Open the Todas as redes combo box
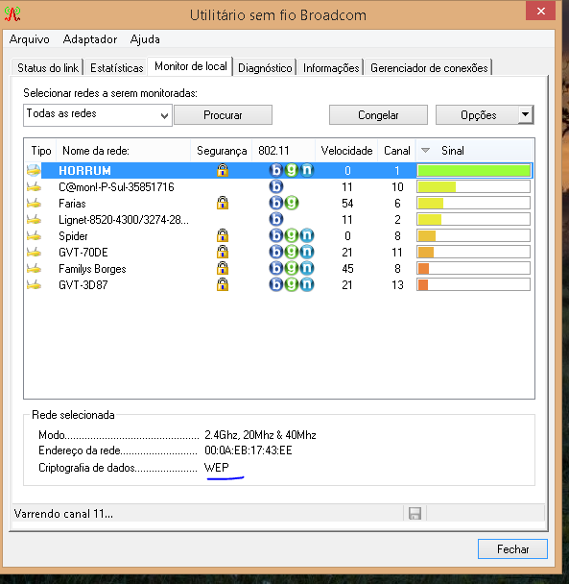 pyautogui.click(x=98, y=115)
